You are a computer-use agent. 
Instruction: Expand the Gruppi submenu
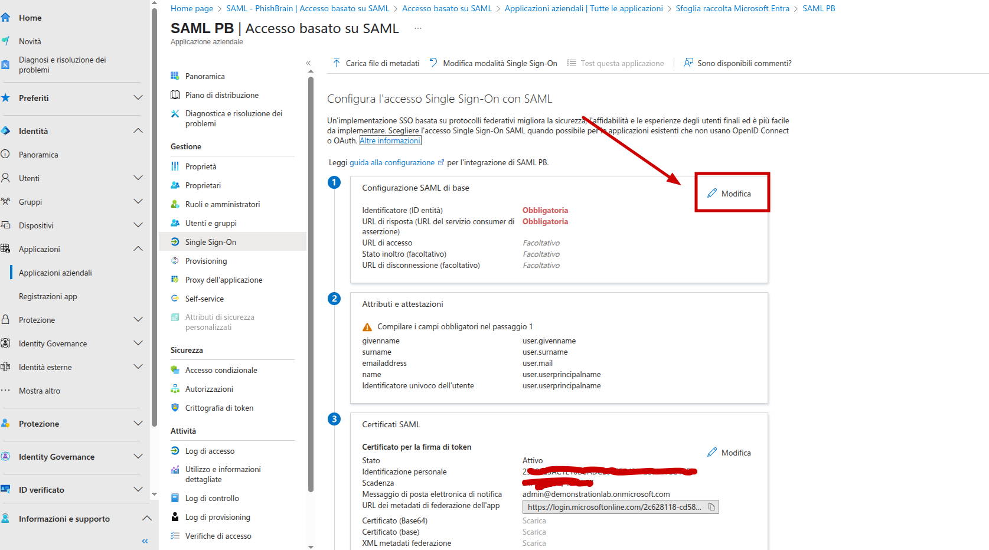(x=138, y=202)
